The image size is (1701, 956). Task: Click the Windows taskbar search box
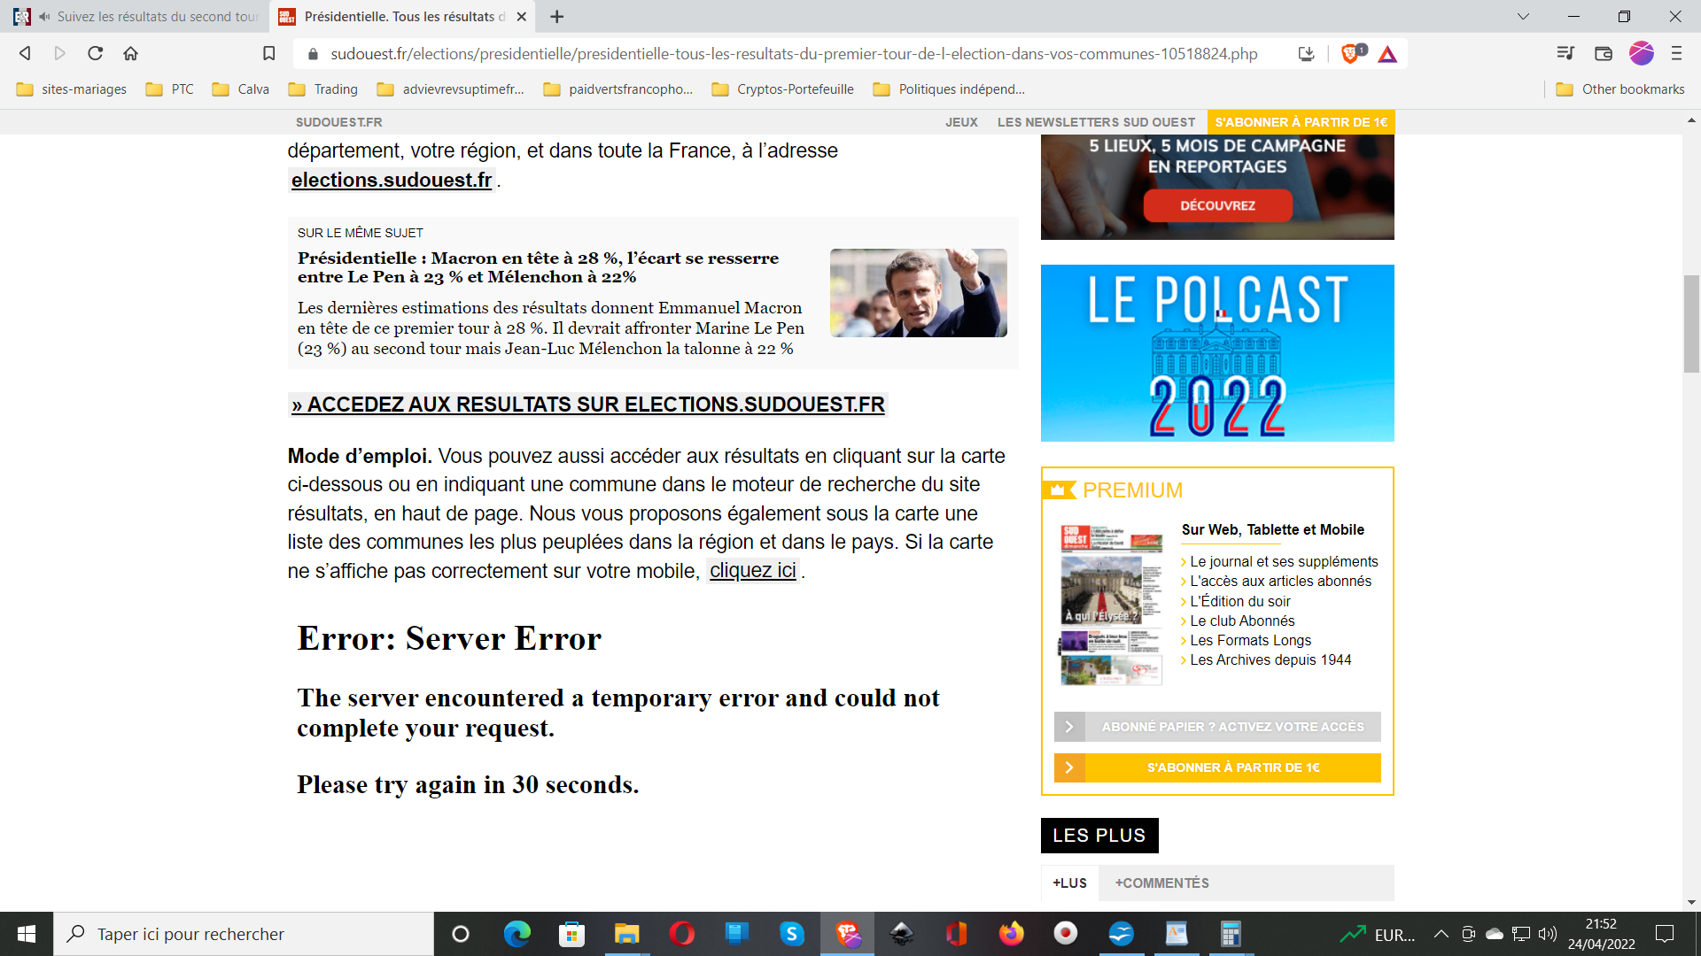(244, 934)
